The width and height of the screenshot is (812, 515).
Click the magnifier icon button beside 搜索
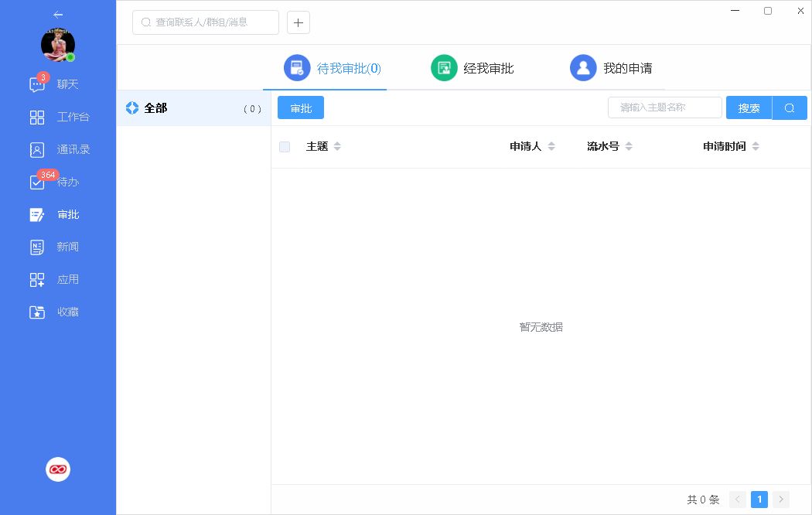point(790,108)
